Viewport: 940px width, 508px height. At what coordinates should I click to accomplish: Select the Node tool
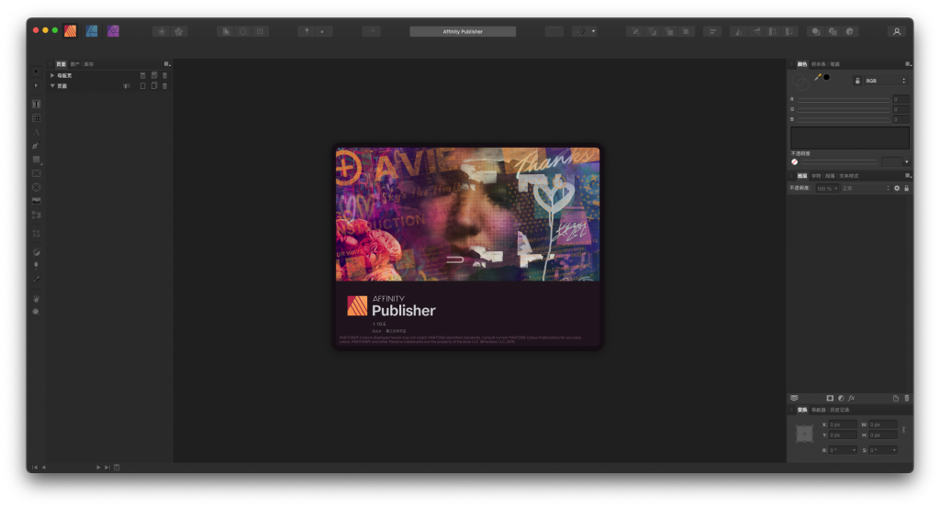coord(36,85)
